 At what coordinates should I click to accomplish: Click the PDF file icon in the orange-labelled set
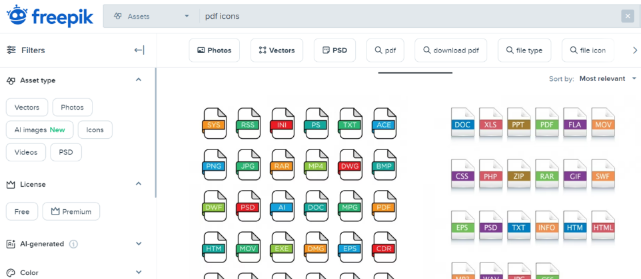(383, 207)
